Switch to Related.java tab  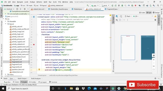coord(78,9)
